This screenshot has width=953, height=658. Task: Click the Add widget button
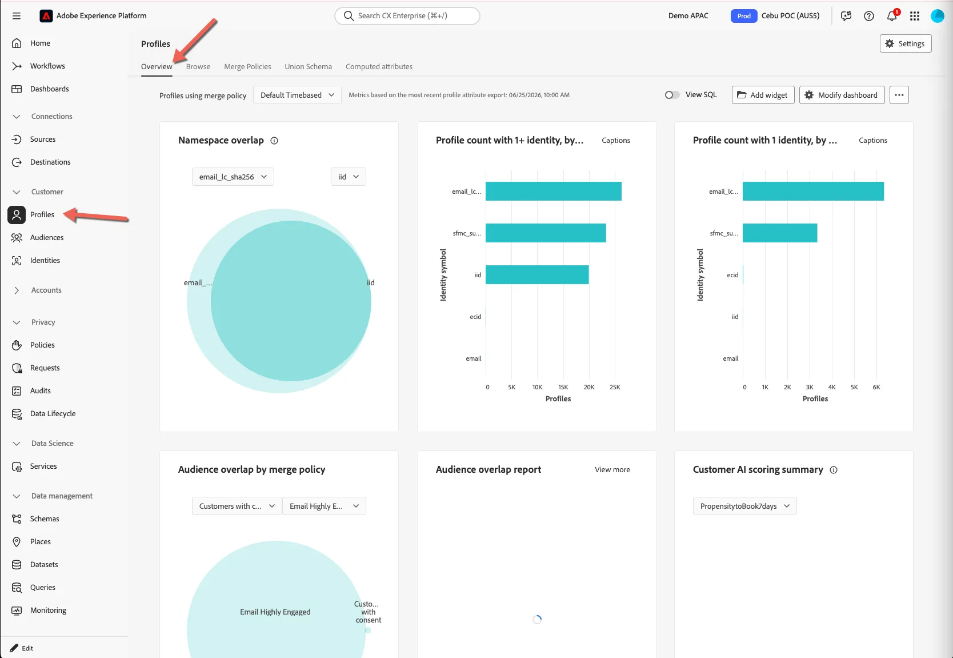[763, 95]
